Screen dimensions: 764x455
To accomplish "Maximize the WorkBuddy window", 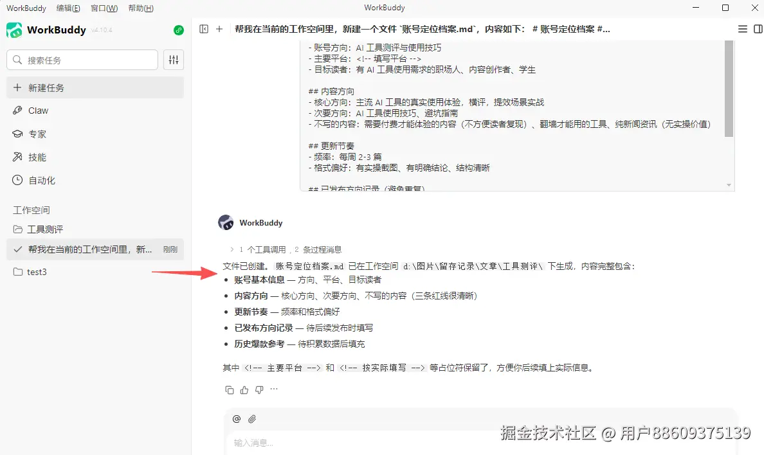I will [725, 8].
